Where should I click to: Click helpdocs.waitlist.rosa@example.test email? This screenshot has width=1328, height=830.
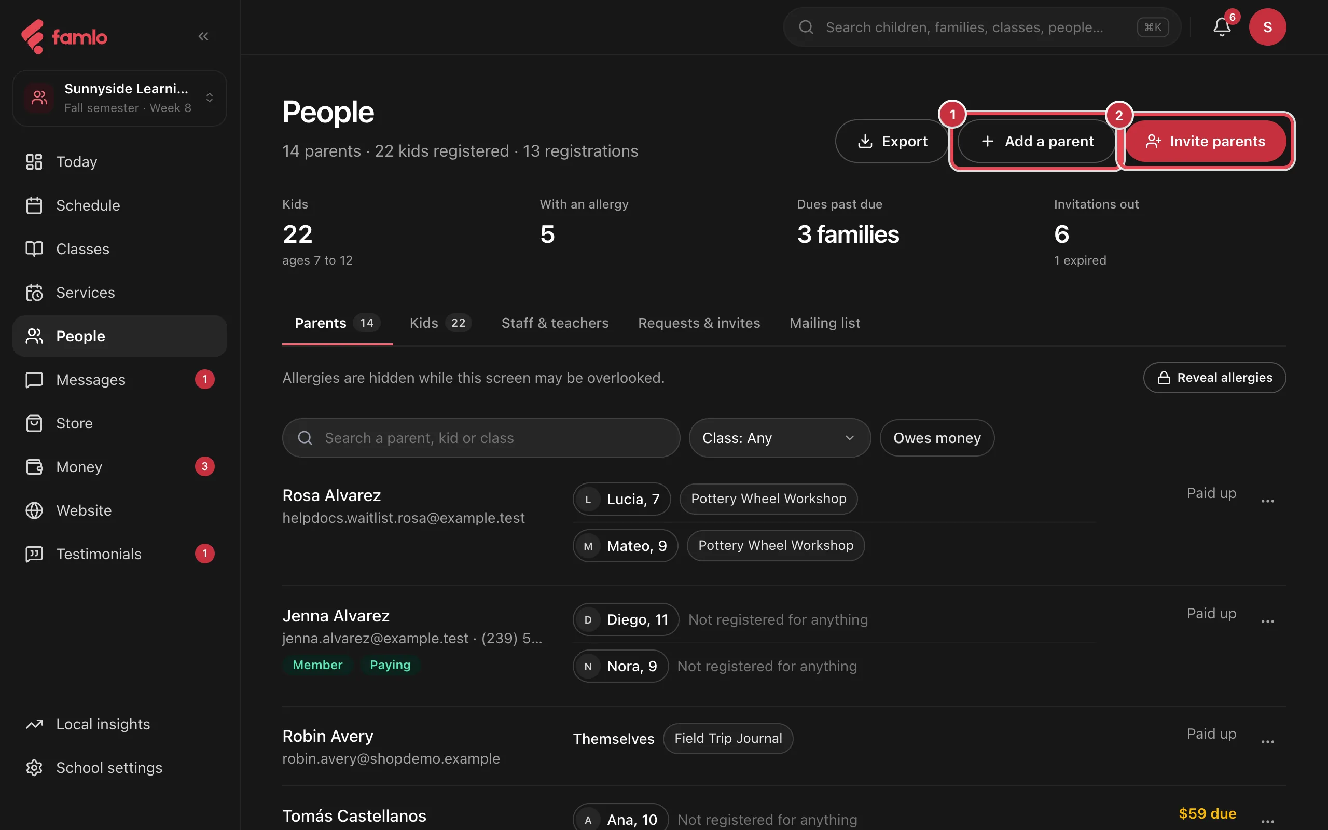pyautogui.click(x=404, y=518)
